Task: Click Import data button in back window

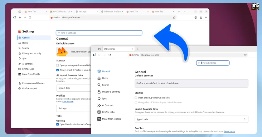Action: [x=74, y=88]
